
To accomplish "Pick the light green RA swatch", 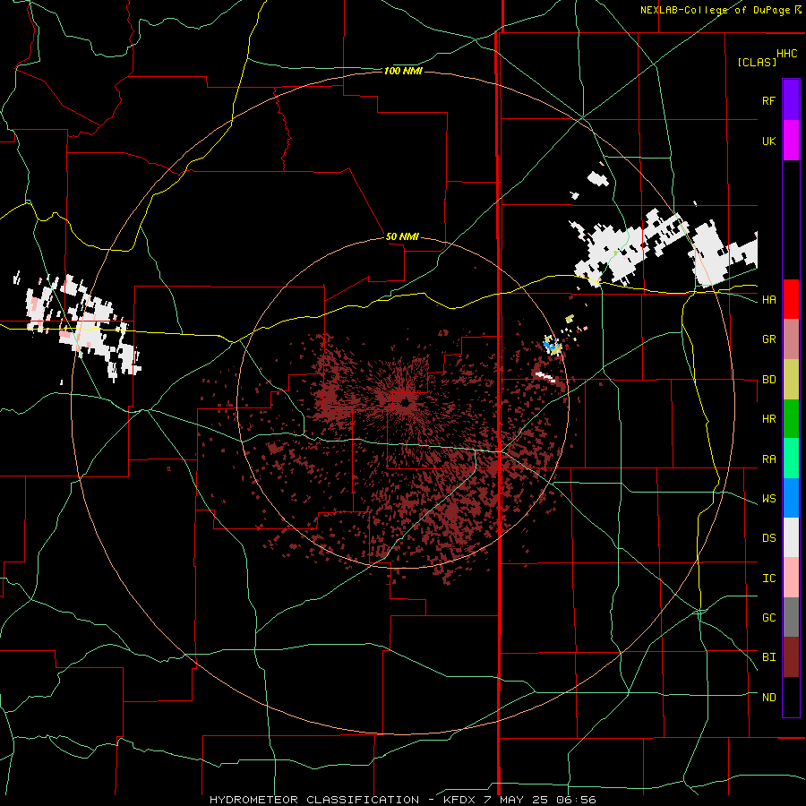I will (791, 459).
